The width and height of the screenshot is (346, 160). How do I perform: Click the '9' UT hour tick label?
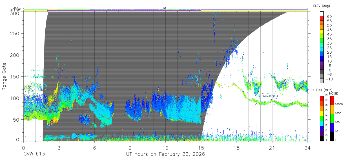point(130,148)
